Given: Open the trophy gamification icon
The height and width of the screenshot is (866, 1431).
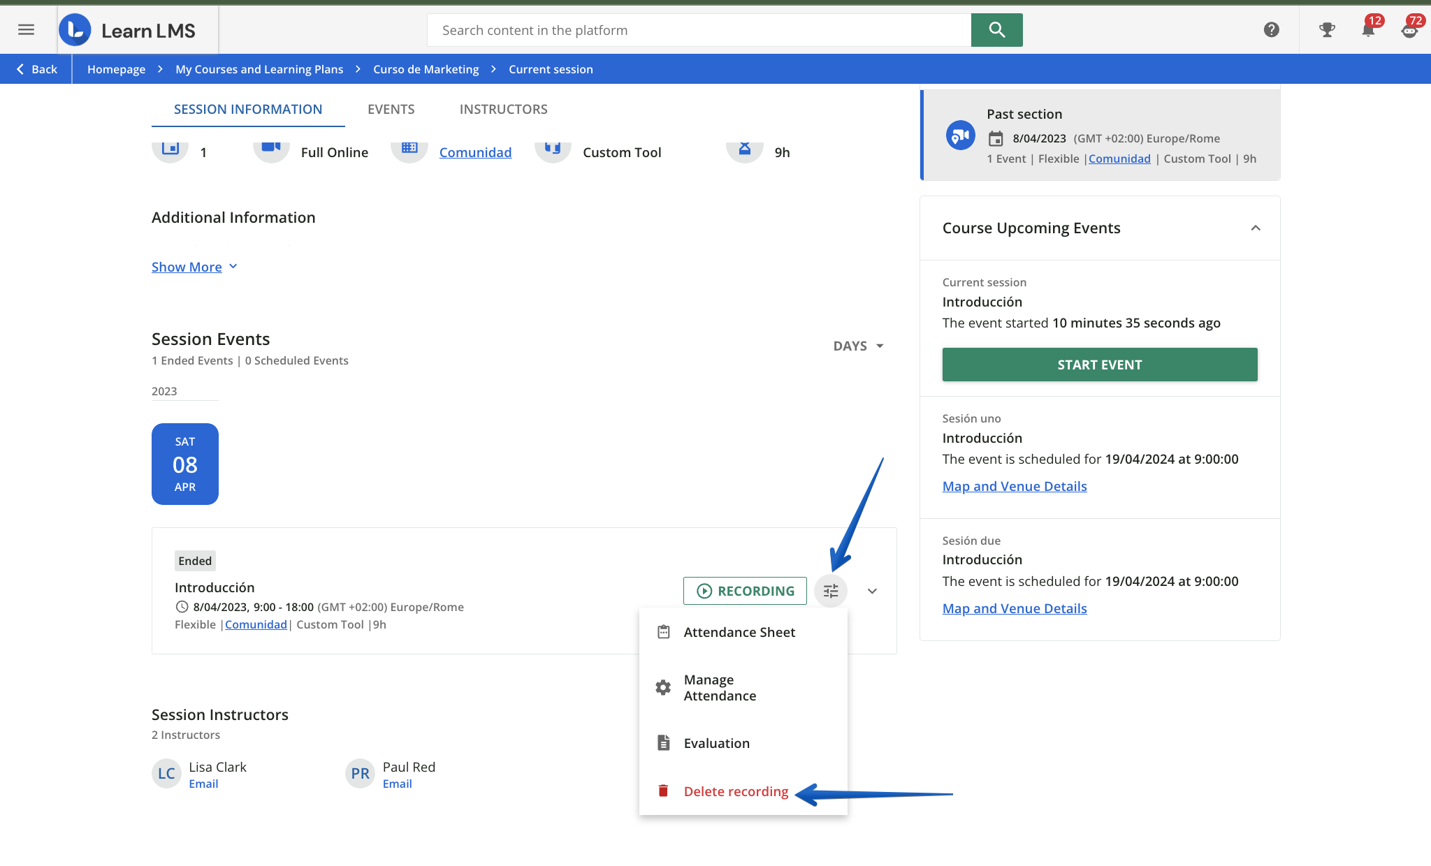Looking at the screenshot, I should pyautogui.click(x=1326, y=29).
